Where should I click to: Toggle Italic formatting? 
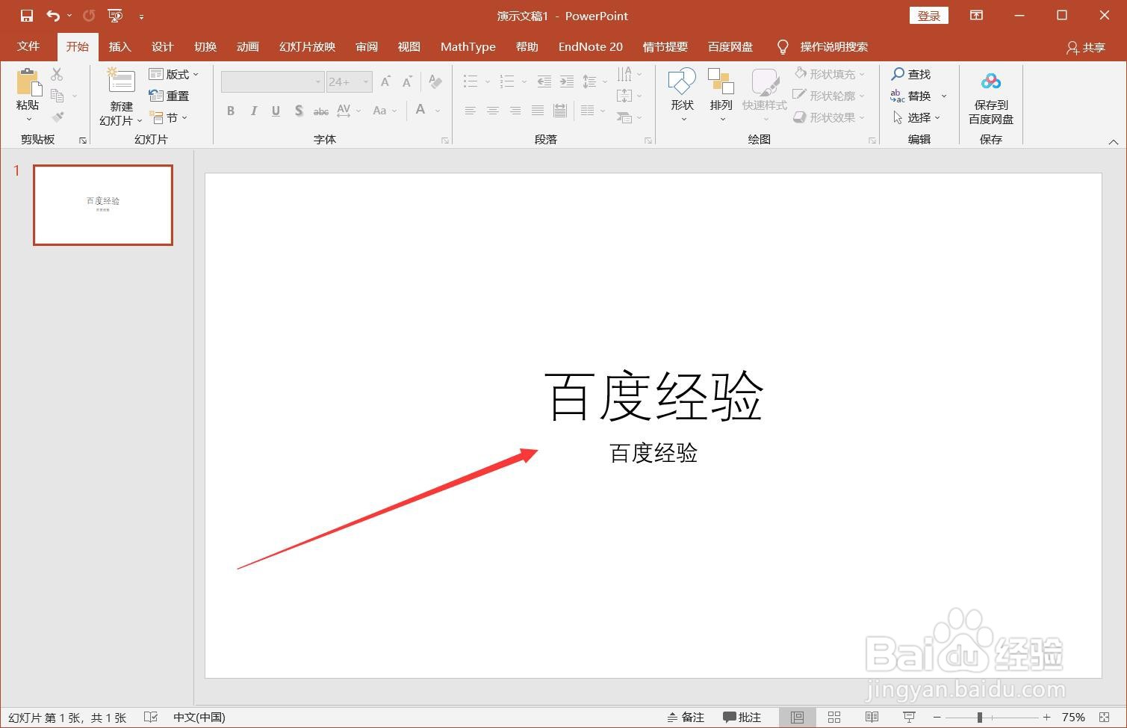(x=254, y=111)
